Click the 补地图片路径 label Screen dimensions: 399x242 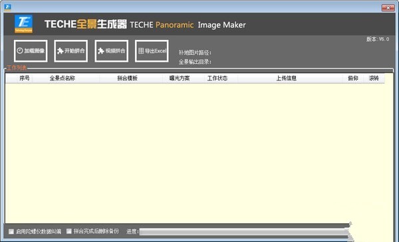pyautogui.click(x=195, y=53)
